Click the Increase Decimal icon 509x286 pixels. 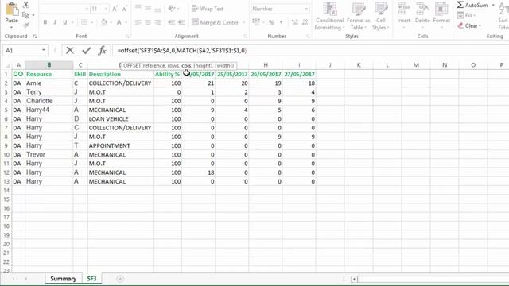(x=295, y=22)
